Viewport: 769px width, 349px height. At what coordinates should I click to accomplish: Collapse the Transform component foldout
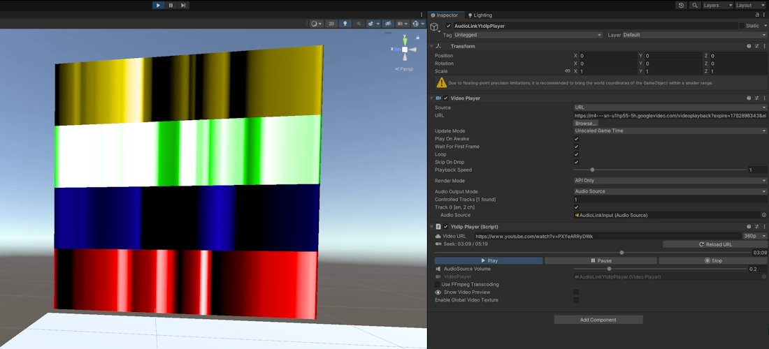pyautogui.click(x=431, y=46)
